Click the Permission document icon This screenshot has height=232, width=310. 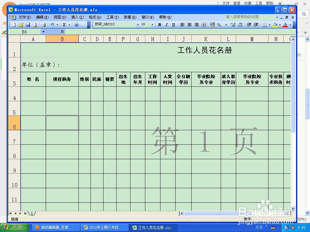pyautogui.click(x=35, y=25)
